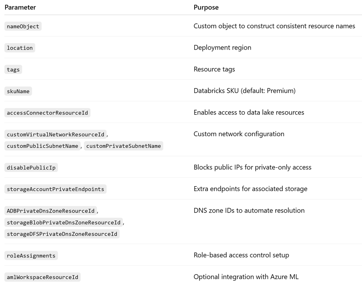362x284 pixels.
Task: Click the roleAssignments parameter chip
Action: (31, 256)
